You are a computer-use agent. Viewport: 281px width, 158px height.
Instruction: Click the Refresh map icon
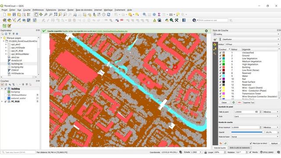[x=108, y=14]
